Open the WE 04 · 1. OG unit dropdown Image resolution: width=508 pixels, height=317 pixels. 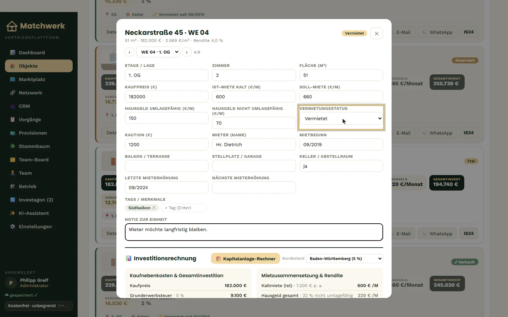(158, 52)
